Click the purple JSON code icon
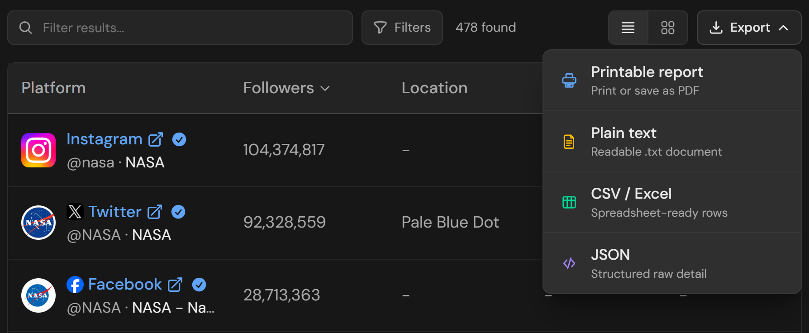Screen dimensions: 809x333 [569, 263]
